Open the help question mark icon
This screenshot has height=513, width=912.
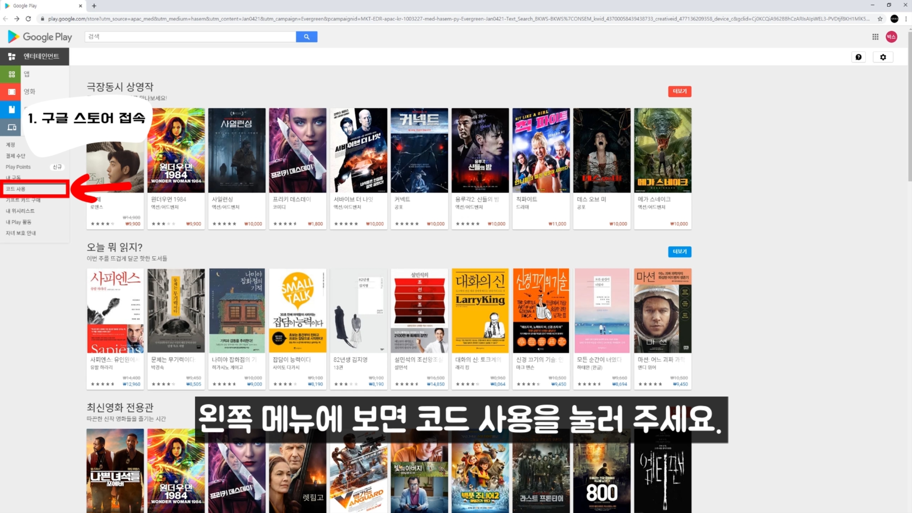(858, 57)
